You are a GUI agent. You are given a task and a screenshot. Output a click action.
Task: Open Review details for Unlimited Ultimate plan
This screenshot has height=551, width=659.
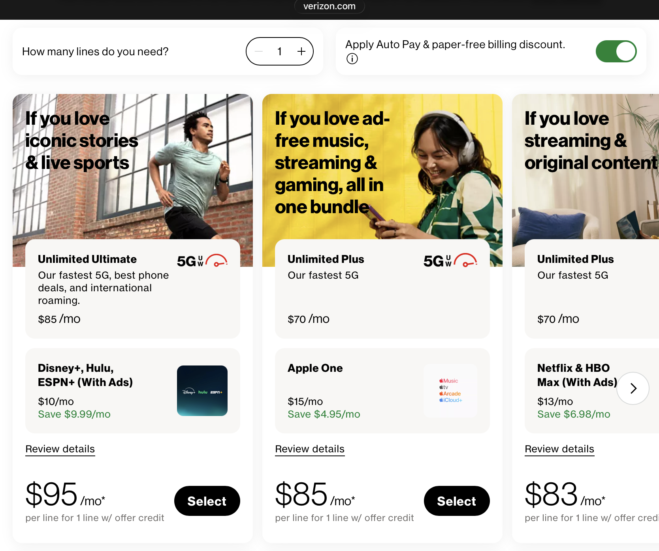(60, 449)
